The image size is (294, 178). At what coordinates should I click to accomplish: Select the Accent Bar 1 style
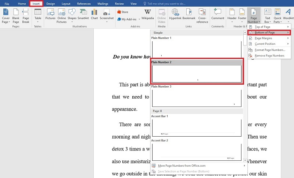pos(197,127)
